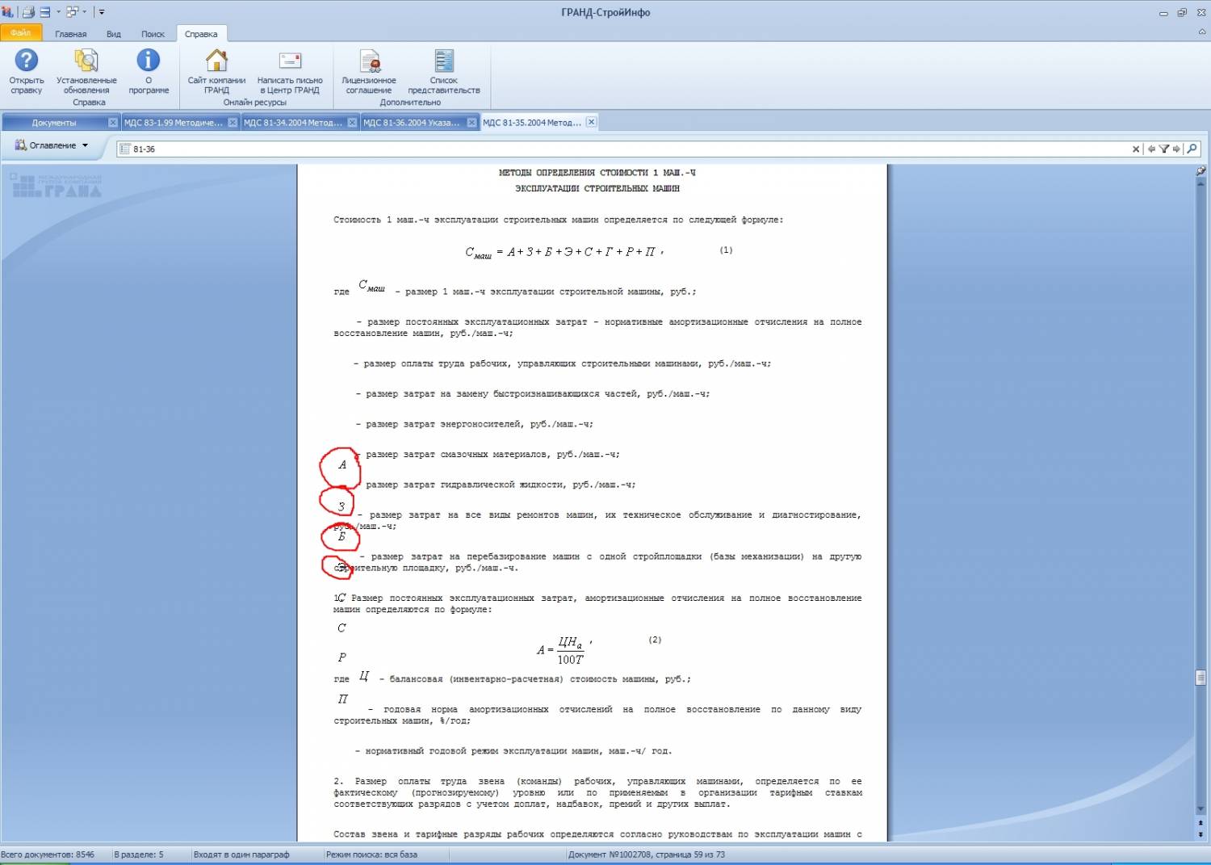Click the print icon in quick access toolbar

(x=28, y=12)
